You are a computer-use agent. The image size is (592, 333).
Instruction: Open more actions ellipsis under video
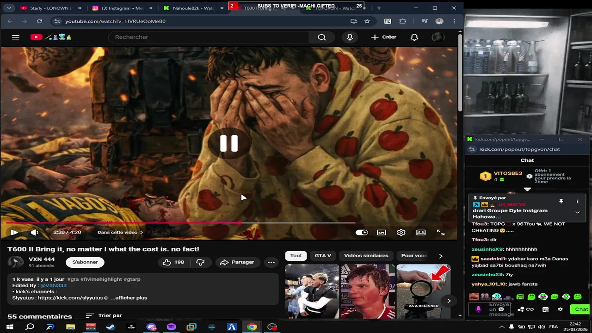(271, 262)
